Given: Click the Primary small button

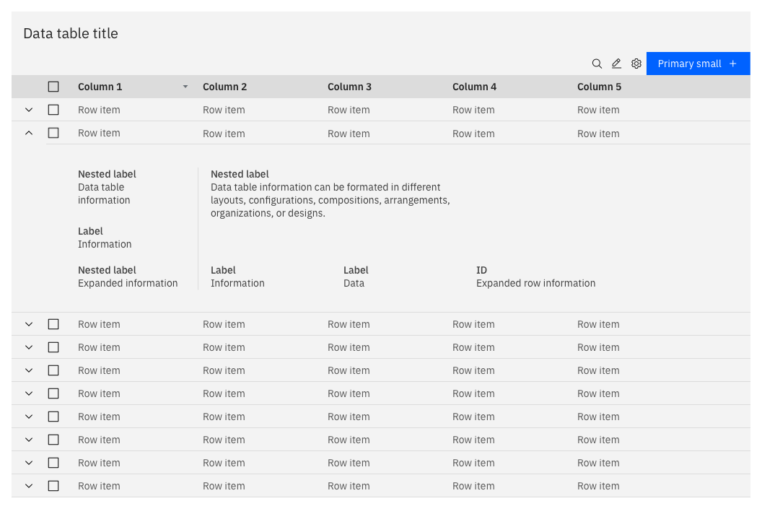Looking at the screenshot, I should (698, 64).
